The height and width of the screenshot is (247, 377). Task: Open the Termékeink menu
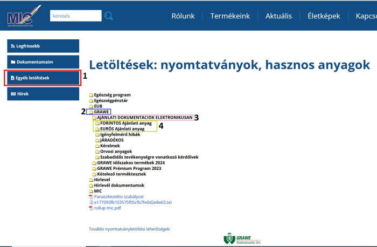coord(230,16)
